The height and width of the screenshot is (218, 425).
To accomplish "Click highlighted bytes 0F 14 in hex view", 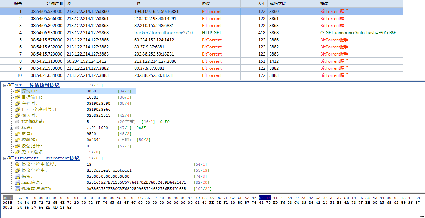I will [x=265, y=198].
